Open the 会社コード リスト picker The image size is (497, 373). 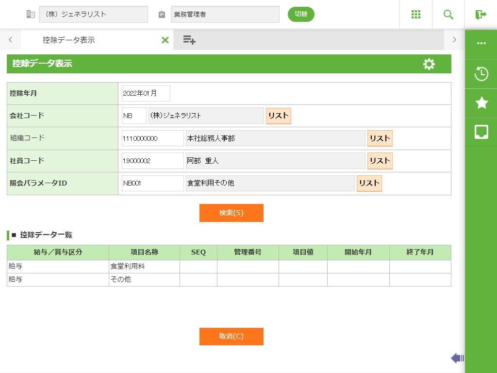pos(278,116)
